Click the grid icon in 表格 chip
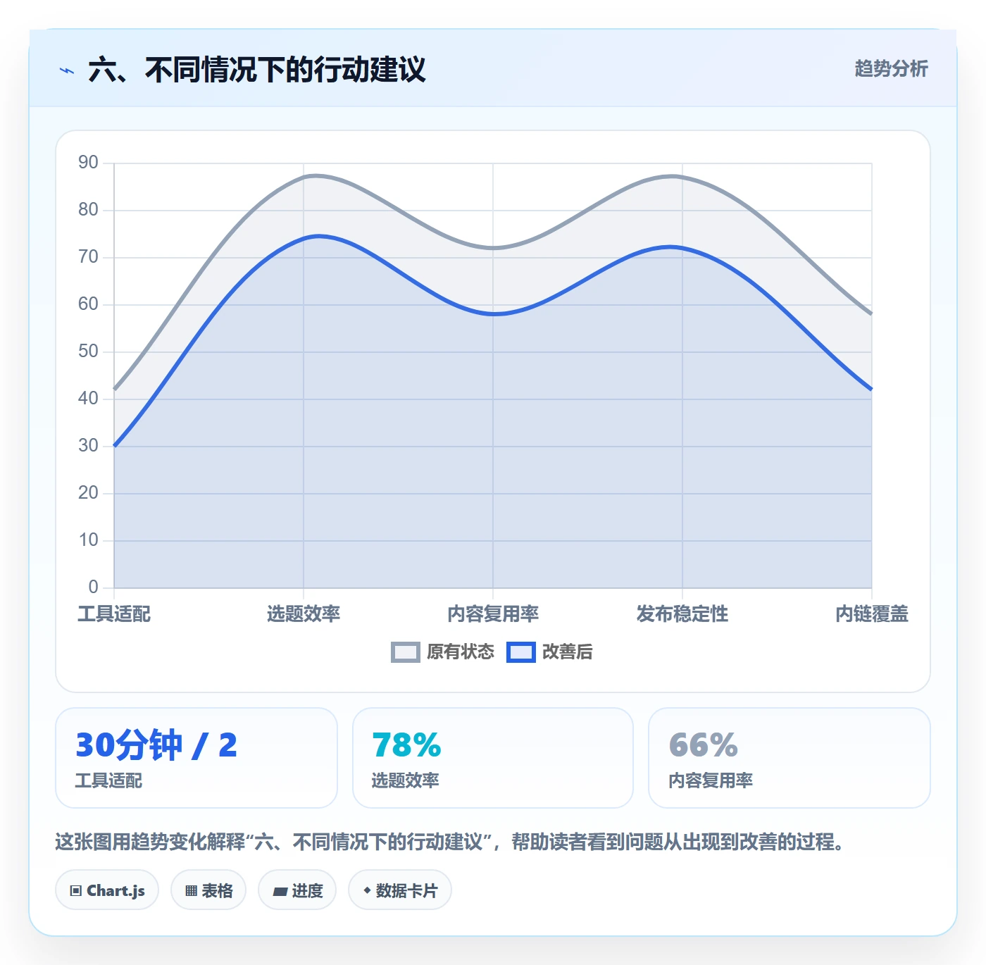The width and height of the screenshot is (986, 965). point(191,891)
